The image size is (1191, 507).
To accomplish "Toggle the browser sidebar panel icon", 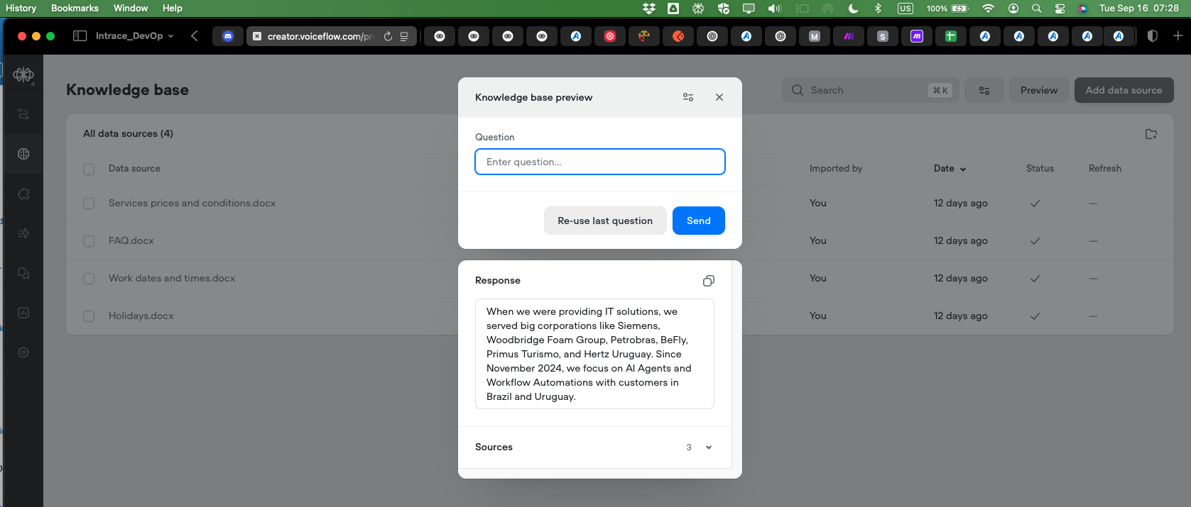I will point(80,36).
